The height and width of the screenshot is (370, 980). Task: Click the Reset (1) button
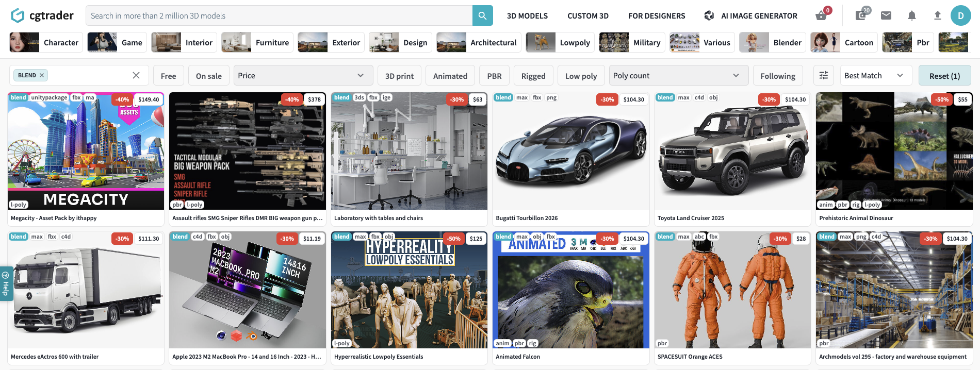[x=944, y=75]
